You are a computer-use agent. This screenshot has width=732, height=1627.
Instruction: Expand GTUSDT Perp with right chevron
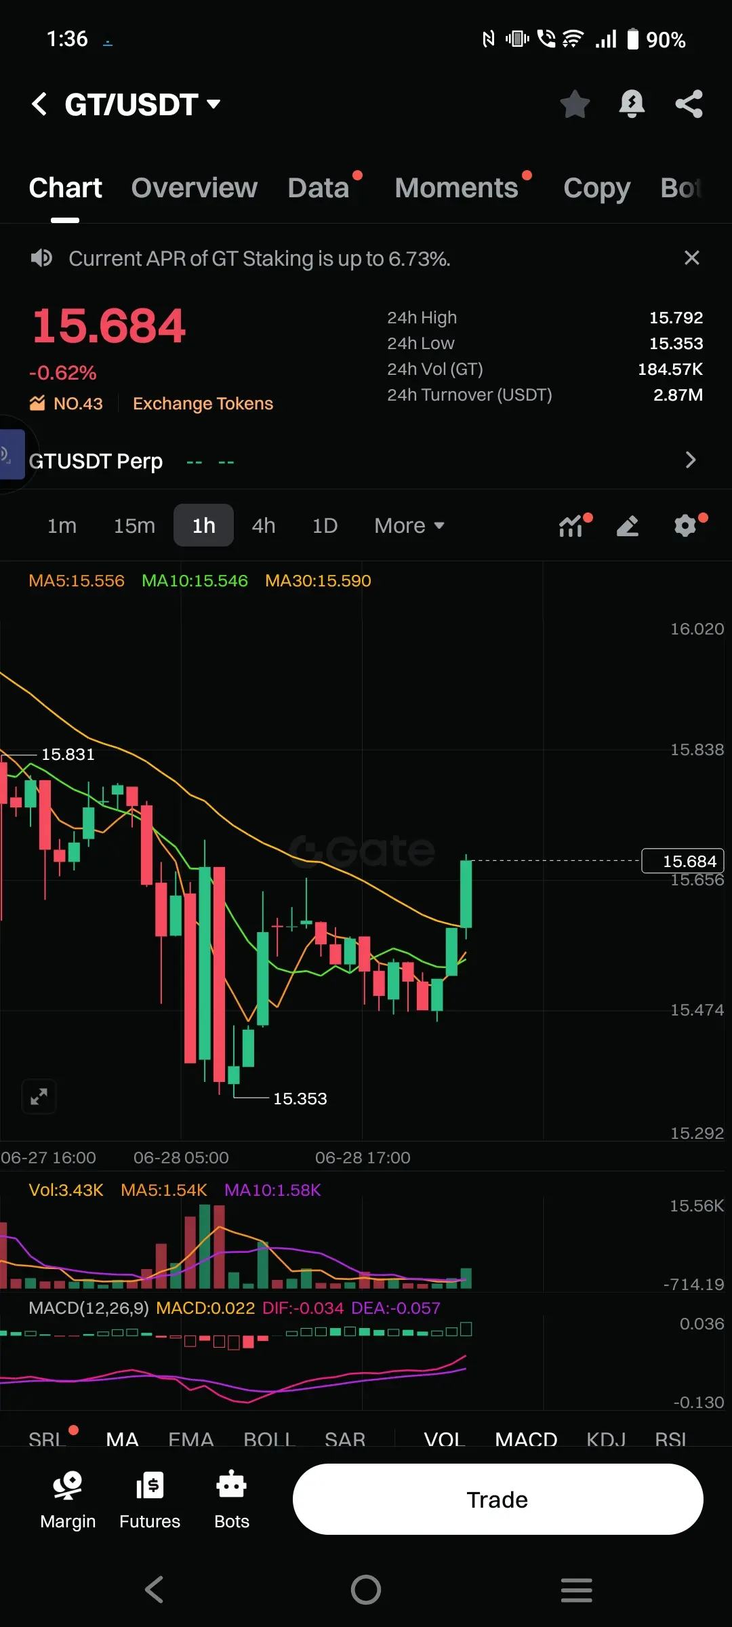691,460
